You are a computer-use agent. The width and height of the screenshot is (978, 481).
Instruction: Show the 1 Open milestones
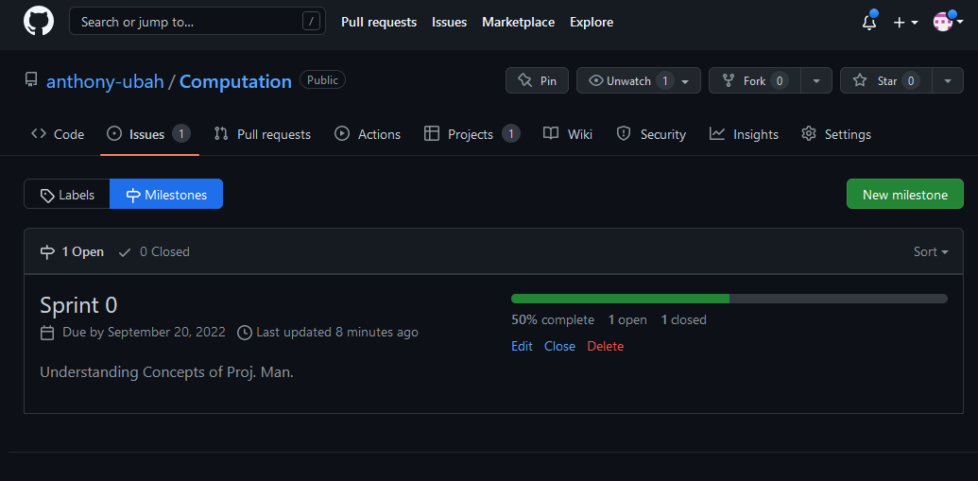pos(72,251)
